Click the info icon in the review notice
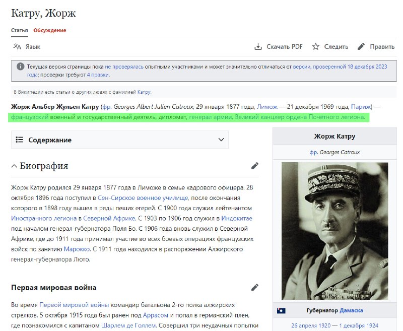 [21, 67]
